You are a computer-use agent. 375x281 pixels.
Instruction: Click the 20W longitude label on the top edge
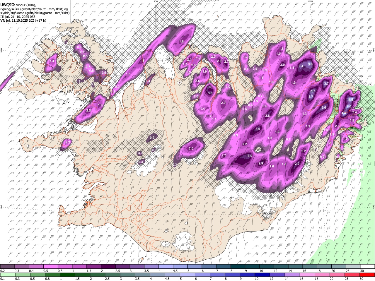[x=156, y=1]
